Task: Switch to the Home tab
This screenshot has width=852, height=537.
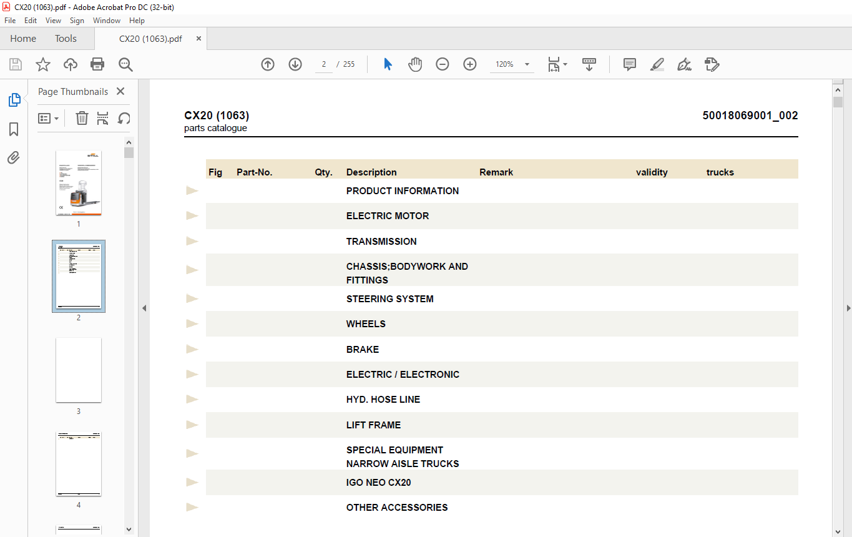Action: pos(23,39)
